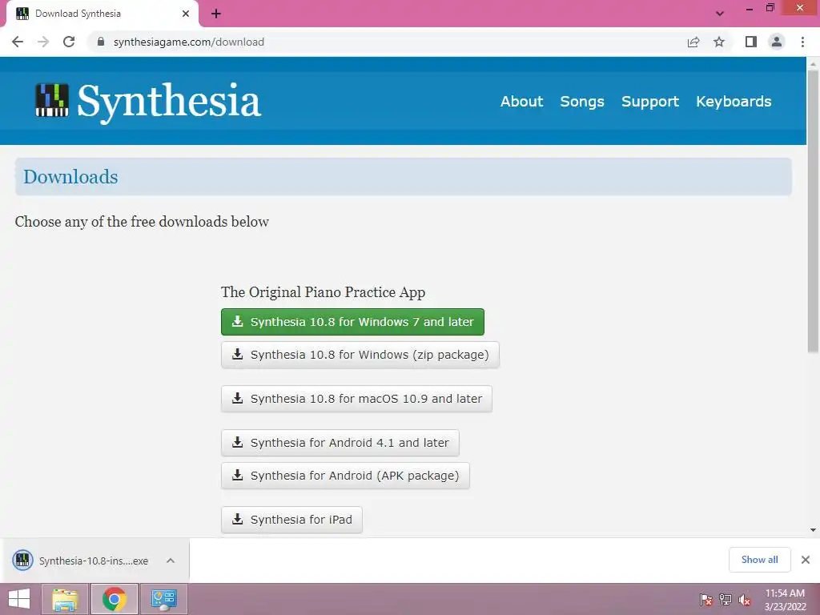The height and width of the screenshot is (615, 820).
Task: Download Synthesia for Android 4.1 and later
Action: [x=340, y=442]
